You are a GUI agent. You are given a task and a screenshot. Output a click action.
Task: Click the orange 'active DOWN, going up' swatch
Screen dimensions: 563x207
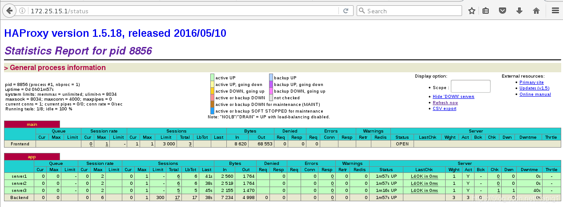pos(212,91)
